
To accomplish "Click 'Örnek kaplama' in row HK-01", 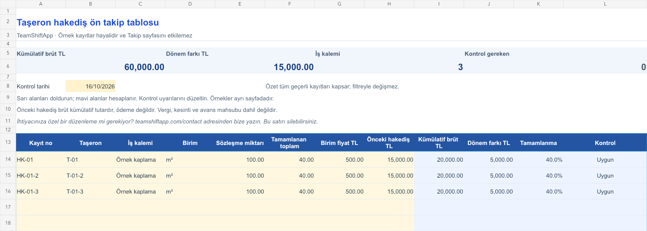I will pos(140,160).
